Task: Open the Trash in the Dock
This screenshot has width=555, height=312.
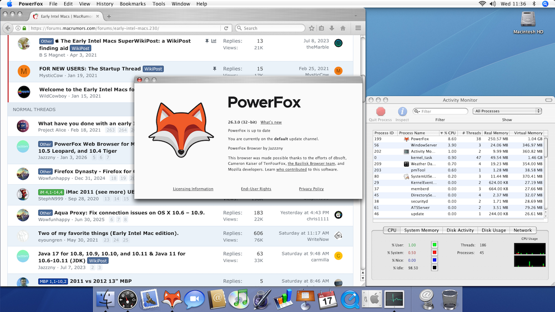Action: point(450,300)
